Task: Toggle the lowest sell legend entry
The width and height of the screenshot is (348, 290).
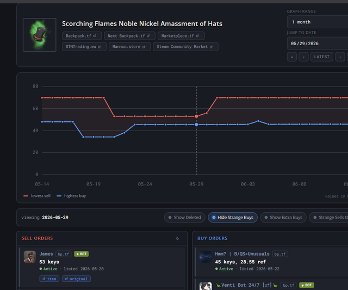Action: 37,196
